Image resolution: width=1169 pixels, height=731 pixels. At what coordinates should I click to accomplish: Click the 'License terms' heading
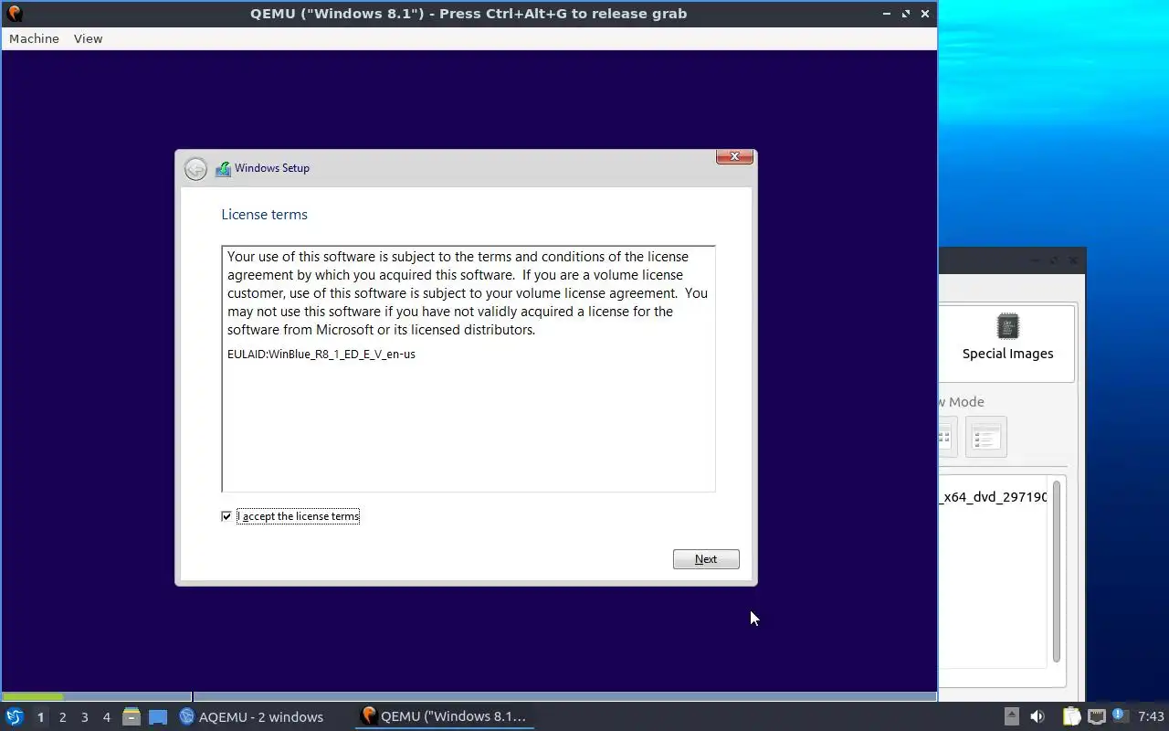click(x=264, y=215)
